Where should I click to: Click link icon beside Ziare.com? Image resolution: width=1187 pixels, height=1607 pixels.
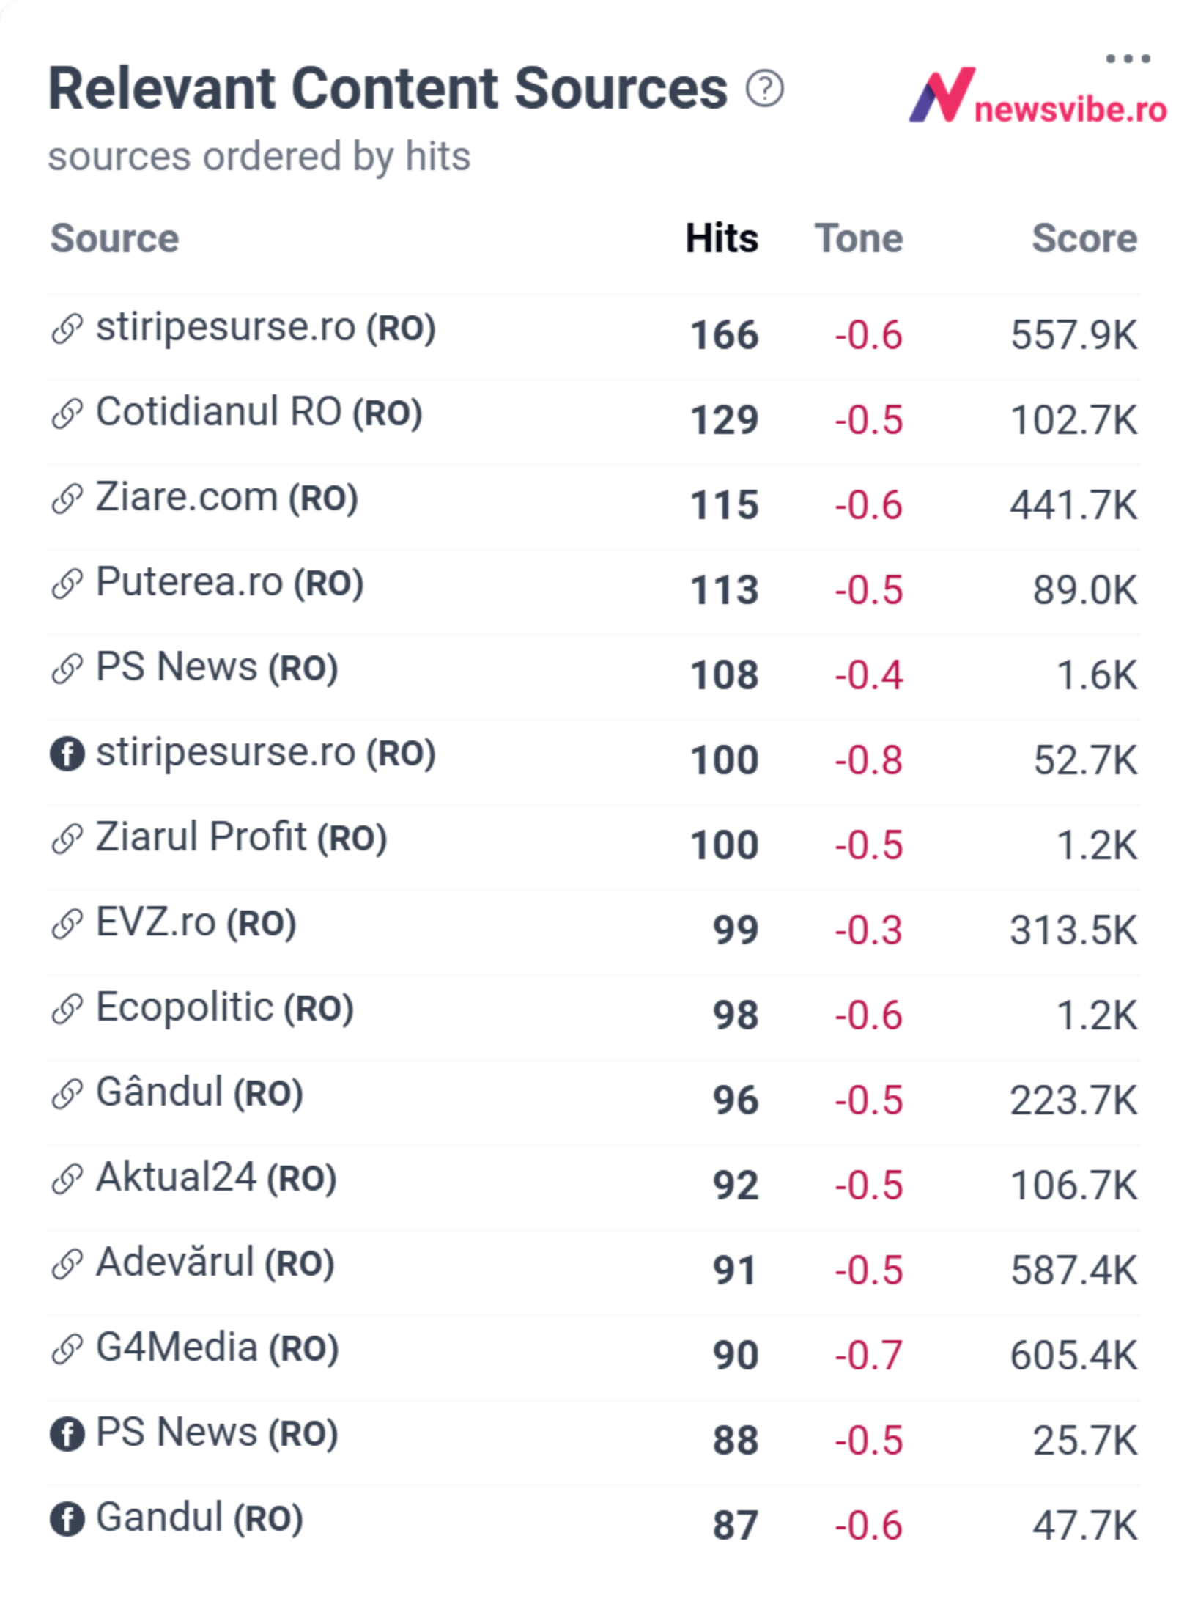(67, 498)
